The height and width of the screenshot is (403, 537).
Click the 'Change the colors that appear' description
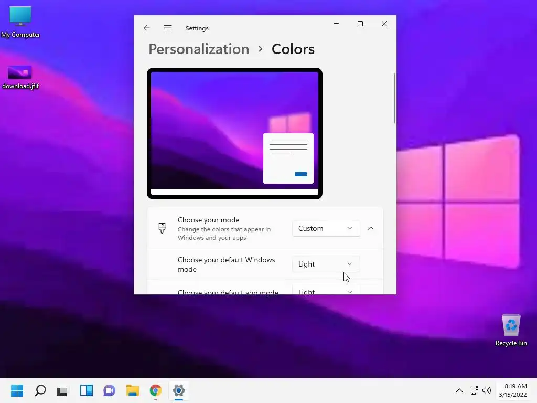tap(224, 234)
